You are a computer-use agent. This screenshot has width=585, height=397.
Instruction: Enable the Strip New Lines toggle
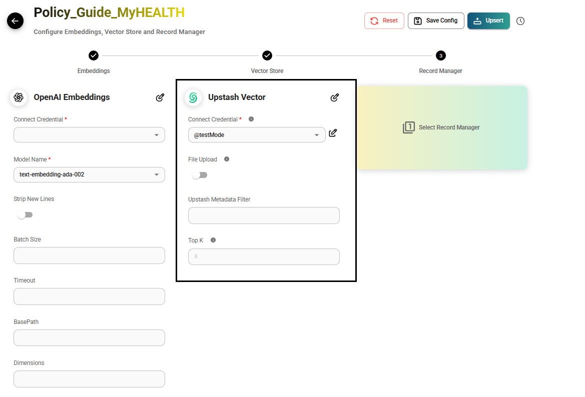(25, 215)
